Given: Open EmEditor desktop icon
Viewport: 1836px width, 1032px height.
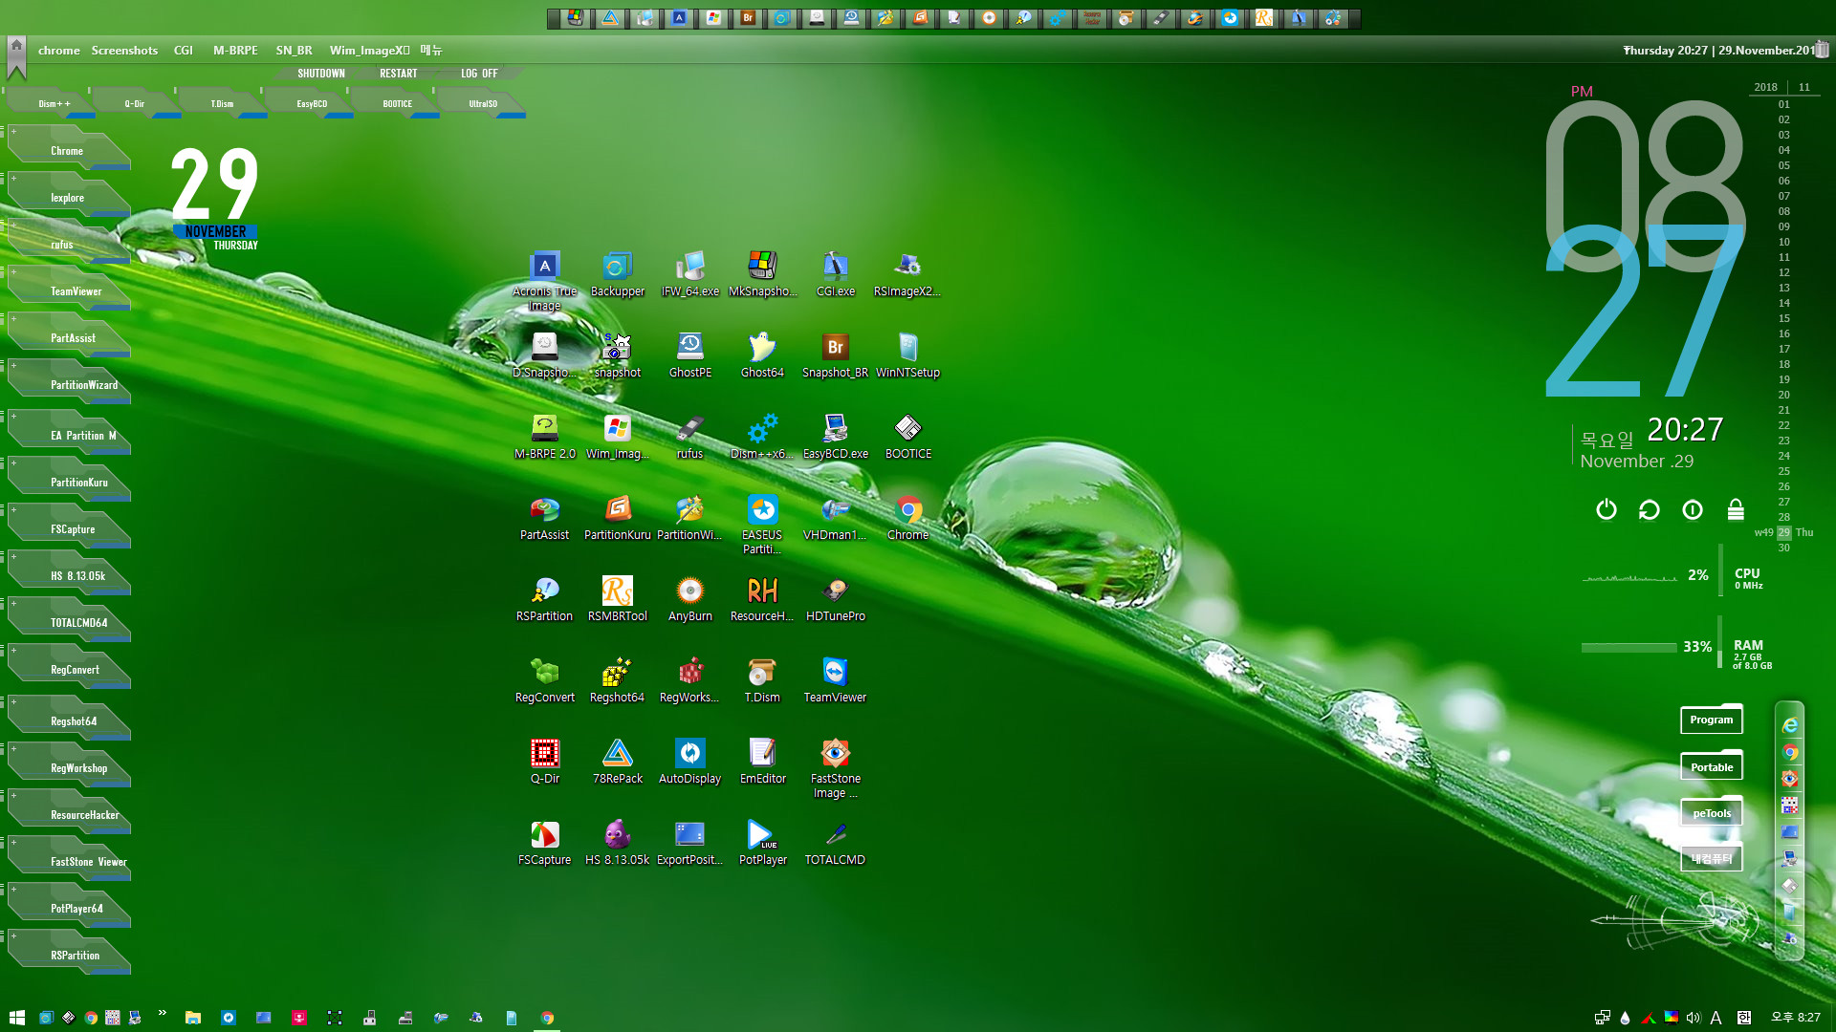Looking at the screenshot, I should coord(762,762).
